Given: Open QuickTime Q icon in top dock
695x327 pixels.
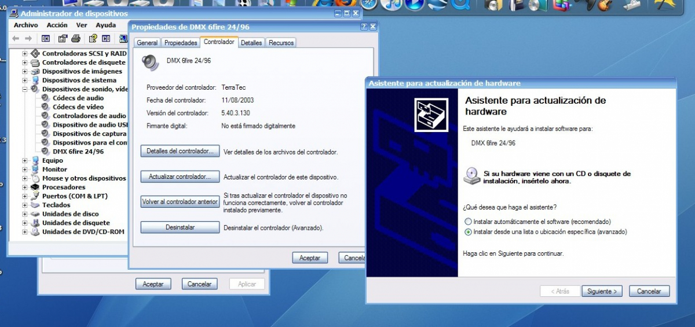Looking at the screenshot, I should pyautogui.click(x=460, y=4).
